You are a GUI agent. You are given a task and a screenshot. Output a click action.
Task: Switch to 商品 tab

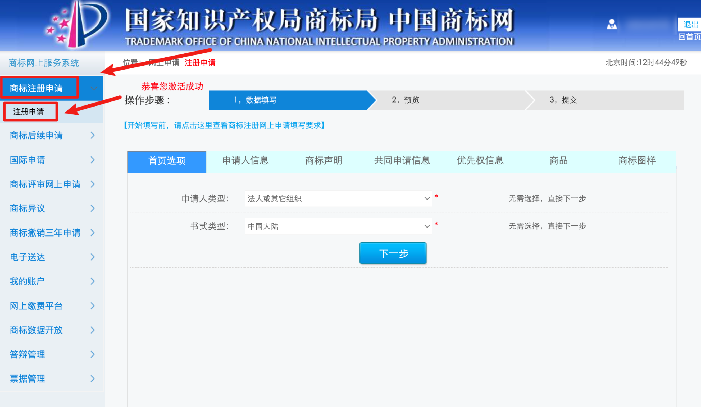point(559,160)
